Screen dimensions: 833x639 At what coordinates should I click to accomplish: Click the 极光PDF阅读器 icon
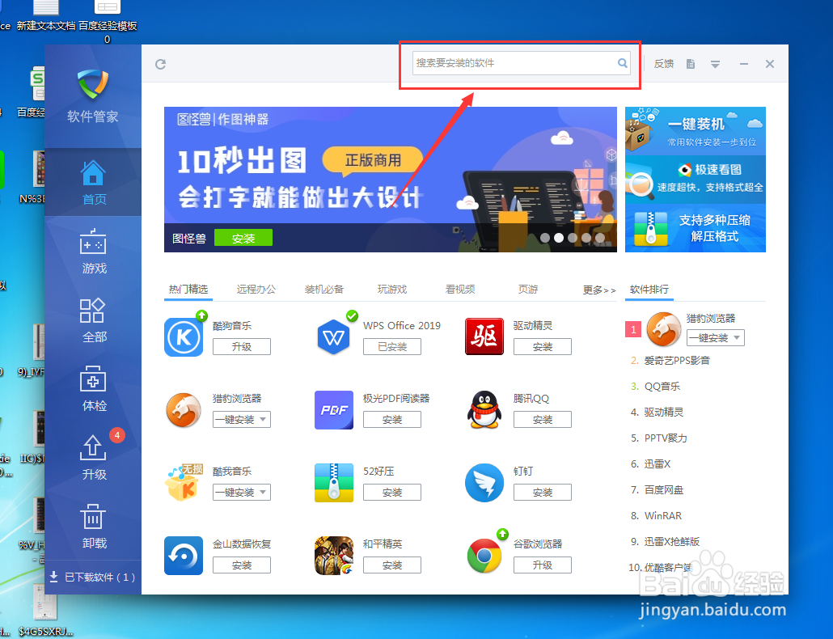coord(334,409)
